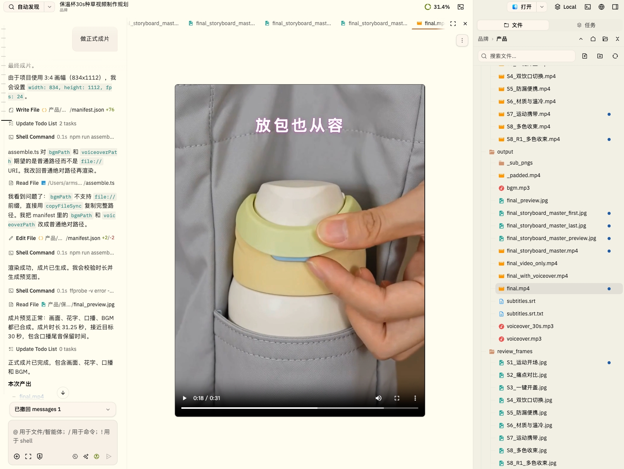Open subtitles.srt file
624x469 pixels.
tap(521, 301)
